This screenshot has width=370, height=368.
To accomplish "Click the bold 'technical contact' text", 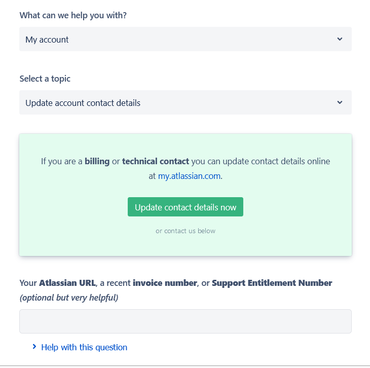I will tap(156, 161).
